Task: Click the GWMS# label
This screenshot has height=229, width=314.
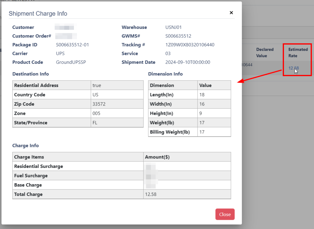Action: 131,36
